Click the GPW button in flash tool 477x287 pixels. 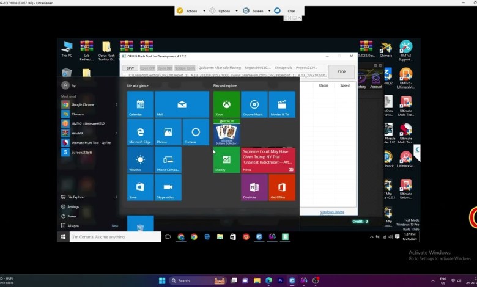point(130,68)
